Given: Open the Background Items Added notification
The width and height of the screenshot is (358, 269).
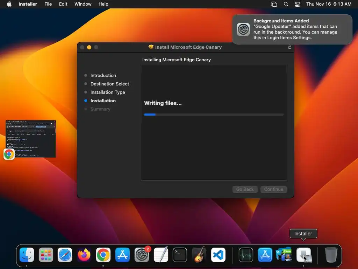Looking at the screenshot, I should click(292, 29).
